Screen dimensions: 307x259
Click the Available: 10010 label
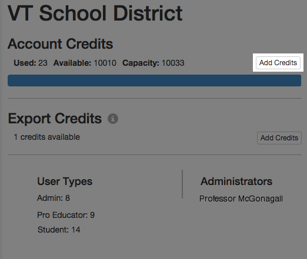(x=85, y=63)
